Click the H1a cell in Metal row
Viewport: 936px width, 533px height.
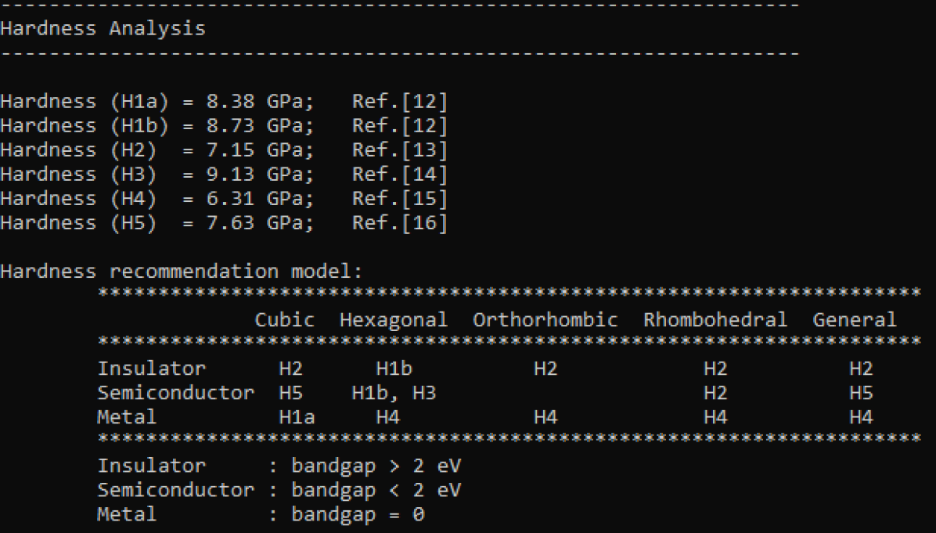297,418
